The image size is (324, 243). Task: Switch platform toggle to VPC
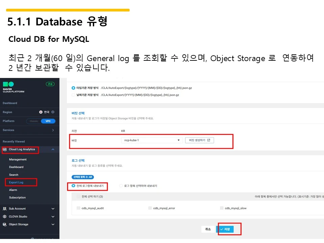coord(48,121)
